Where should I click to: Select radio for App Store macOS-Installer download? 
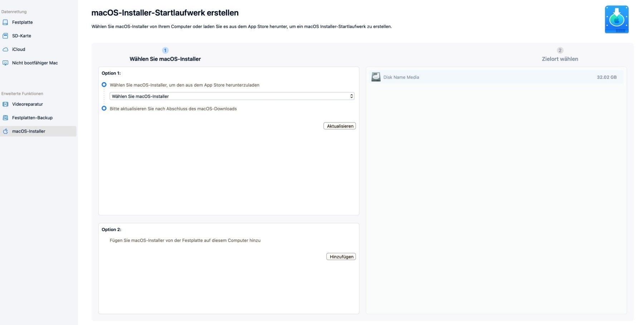[104, 85]
